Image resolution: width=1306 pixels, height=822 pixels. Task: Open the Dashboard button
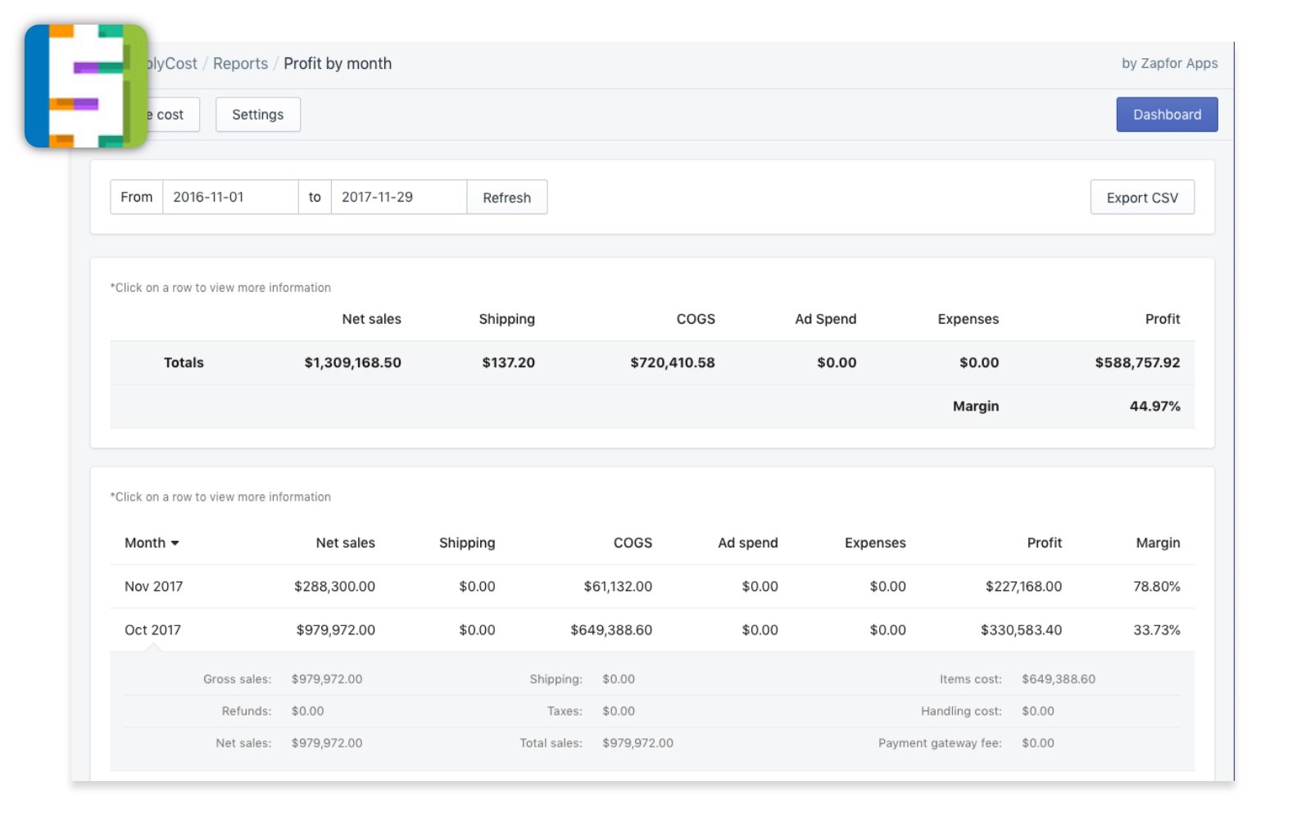click(x=1167, y=115)
